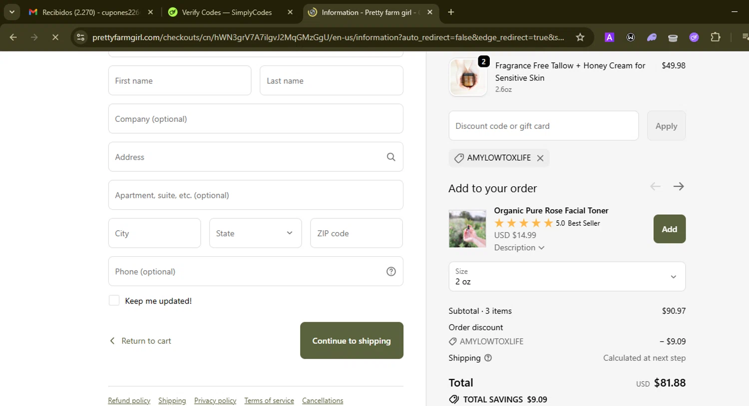Screen dimensions: 749x406
Task: Remove the AMYLOWTOXLIFE discount code
Action: click(x=540, y=158)
